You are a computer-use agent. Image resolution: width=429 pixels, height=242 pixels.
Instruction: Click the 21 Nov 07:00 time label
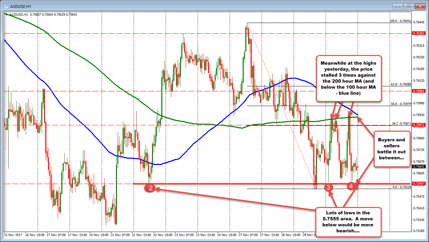pyautogui.click(x=120, y=235)
